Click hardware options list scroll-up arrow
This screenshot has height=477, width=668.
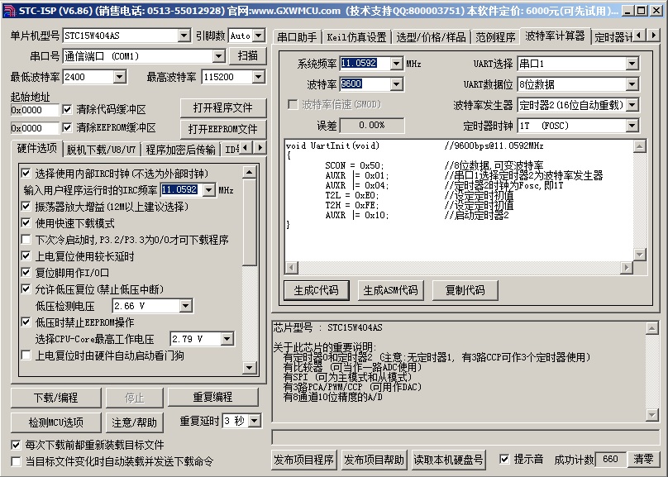249,172
